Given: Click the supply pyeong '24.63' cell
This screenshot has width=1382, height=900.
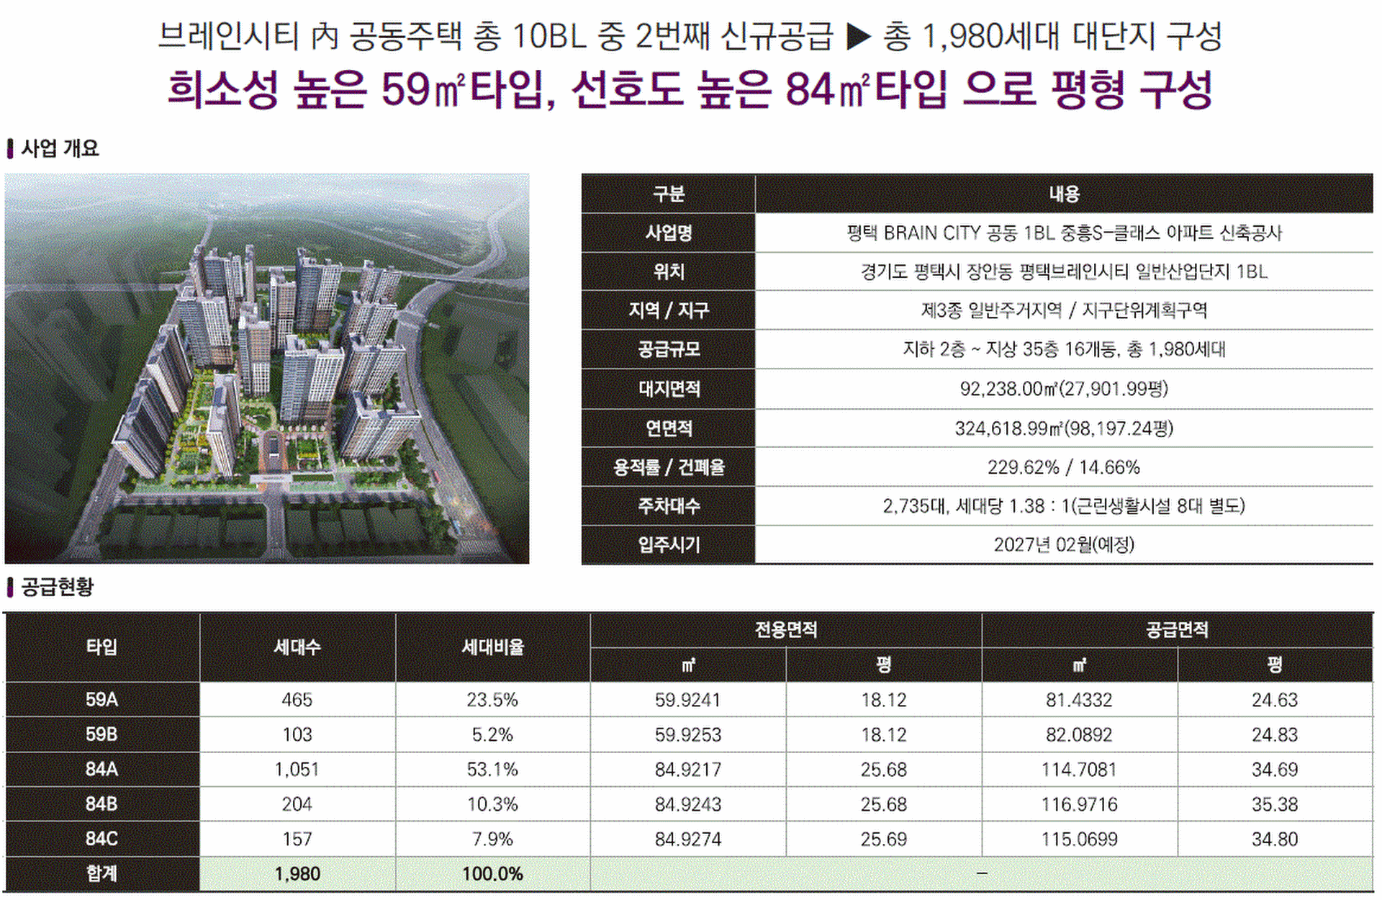Looking at the screenshot, I should [1275, 700].
